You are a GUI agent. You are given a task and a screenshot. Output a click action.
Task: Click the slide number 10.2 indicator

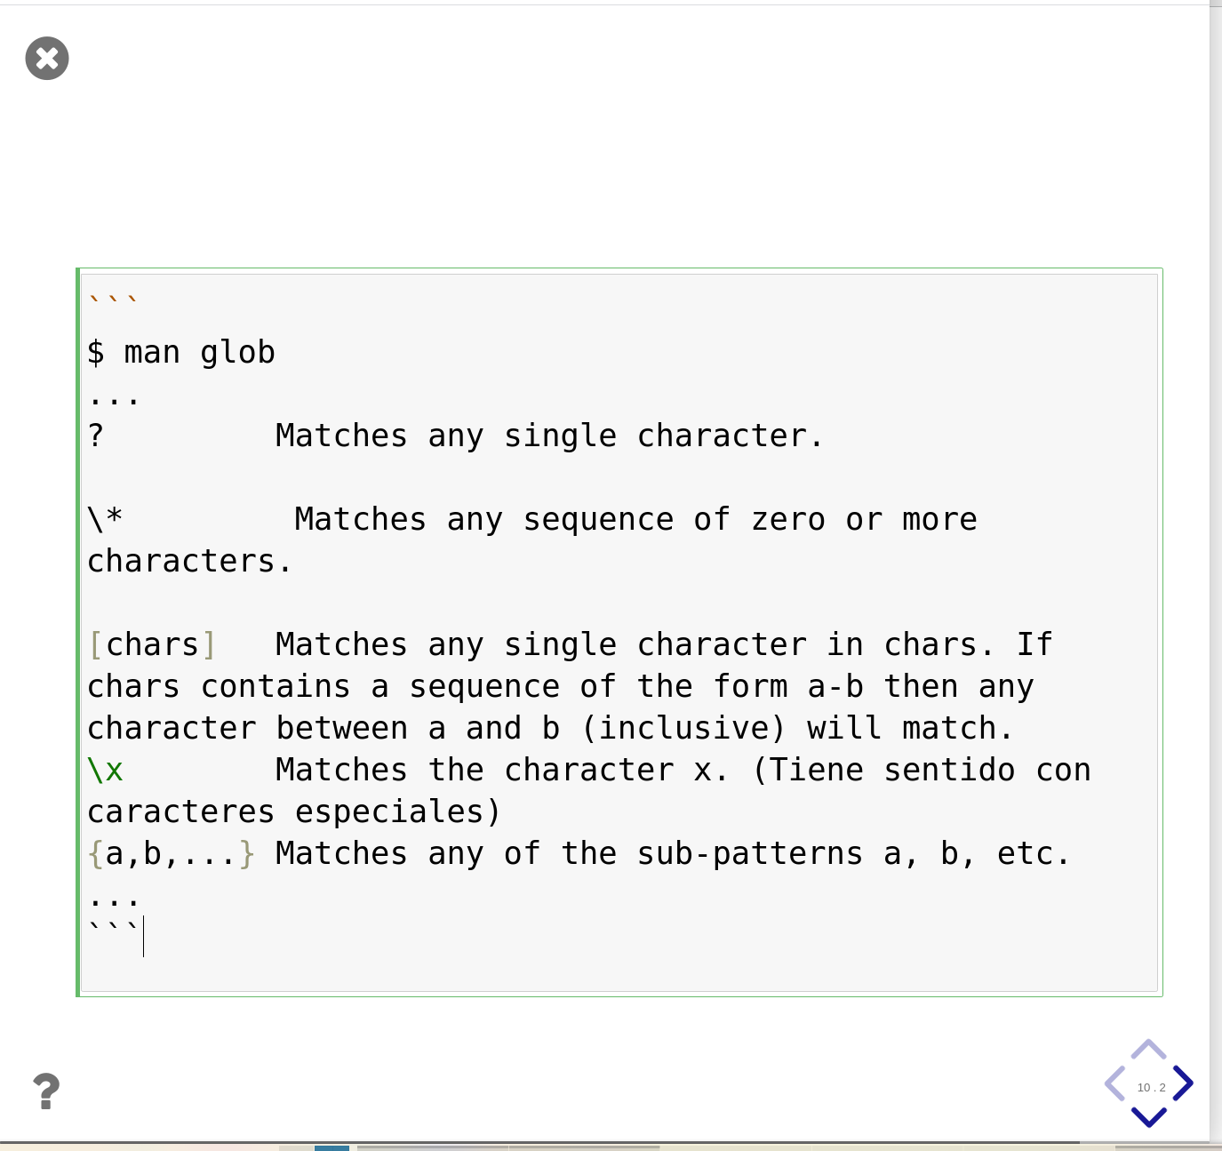(1151, 1087)
